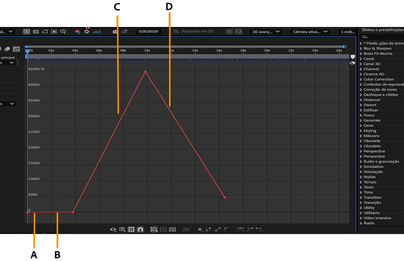Toggle mask and shape path visibility

(x=44, y=31)
